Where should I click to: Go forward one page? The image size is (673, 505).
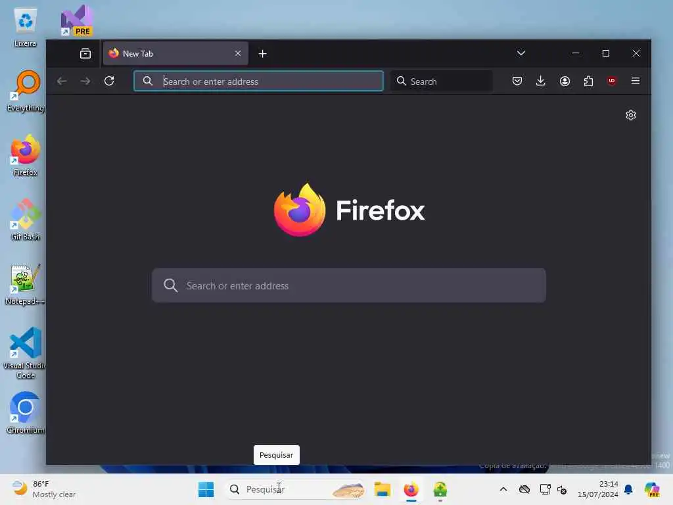(x=85, y=81)
